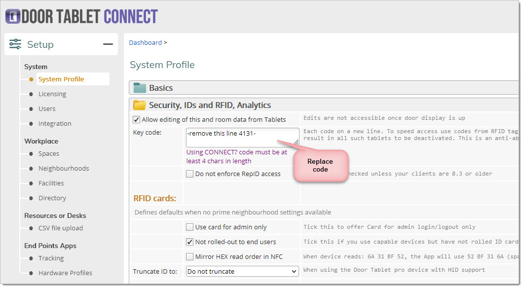Screen dimensions: 523x288
Task: Click the Setup sliders icon
Action: [15, 44]
